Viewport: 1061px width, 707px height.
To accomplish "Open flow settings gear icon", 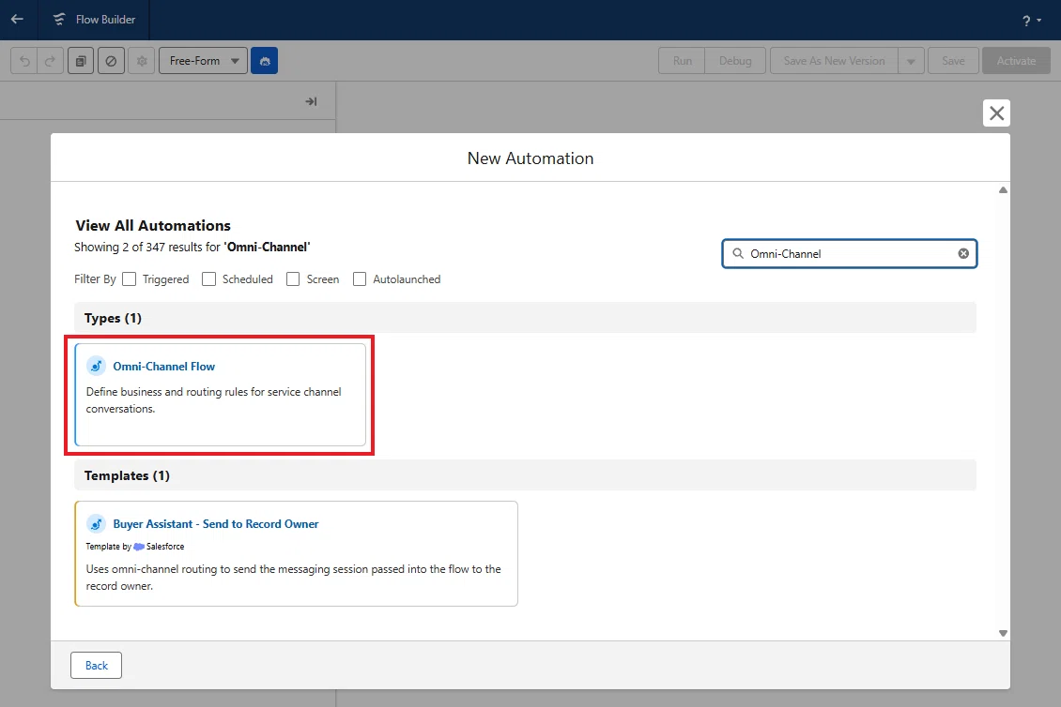I will coord(142,61).
